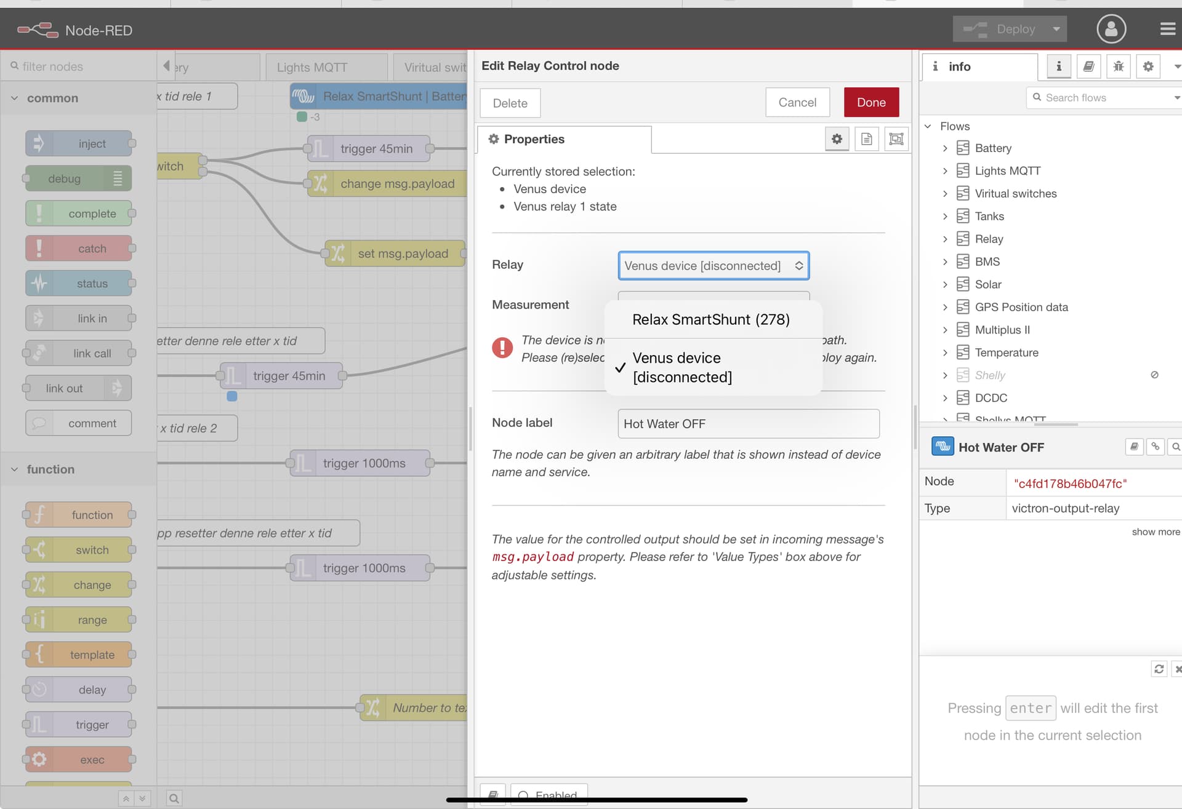Click the Node label text field

coord(748,424)
